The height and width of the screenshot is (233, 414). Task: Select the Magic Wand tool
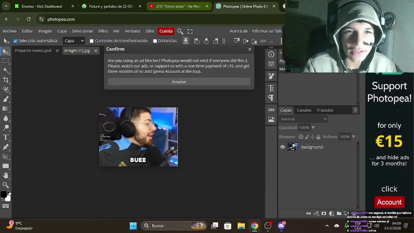pos(6,70)
